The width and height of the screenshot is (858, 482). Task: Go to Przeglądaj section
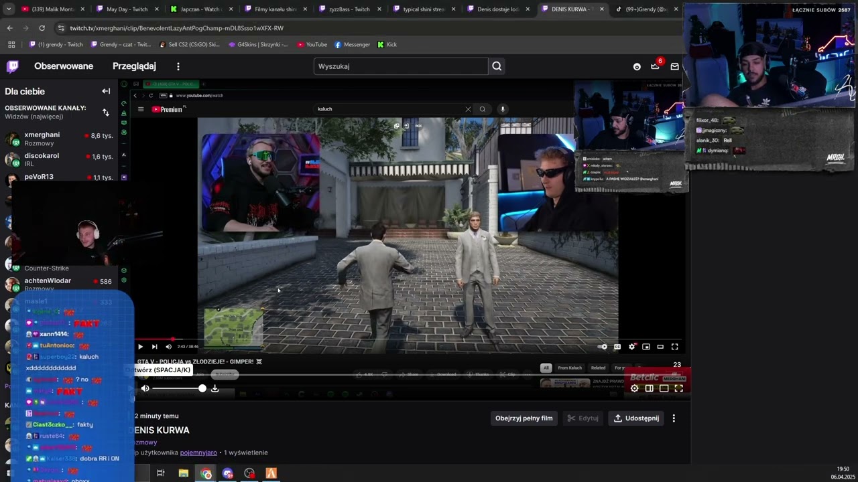click(x=134, y=66)
